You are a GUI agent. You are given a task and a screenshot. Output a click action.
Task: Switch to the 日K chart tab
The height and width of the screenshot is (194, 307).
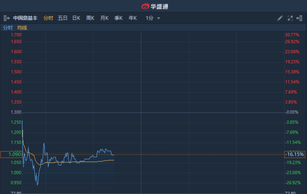tap(76, 18)
